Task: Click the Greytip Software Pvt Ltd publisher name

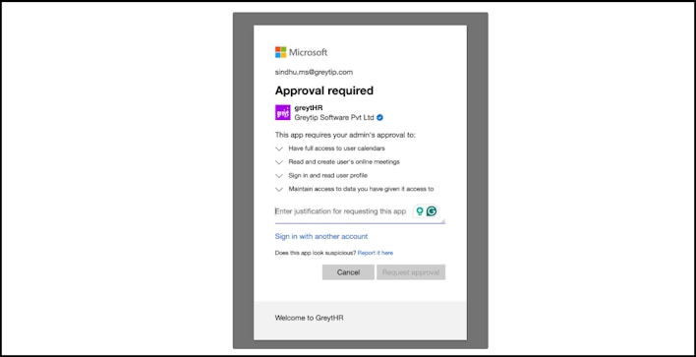Action: click(334, 118)
